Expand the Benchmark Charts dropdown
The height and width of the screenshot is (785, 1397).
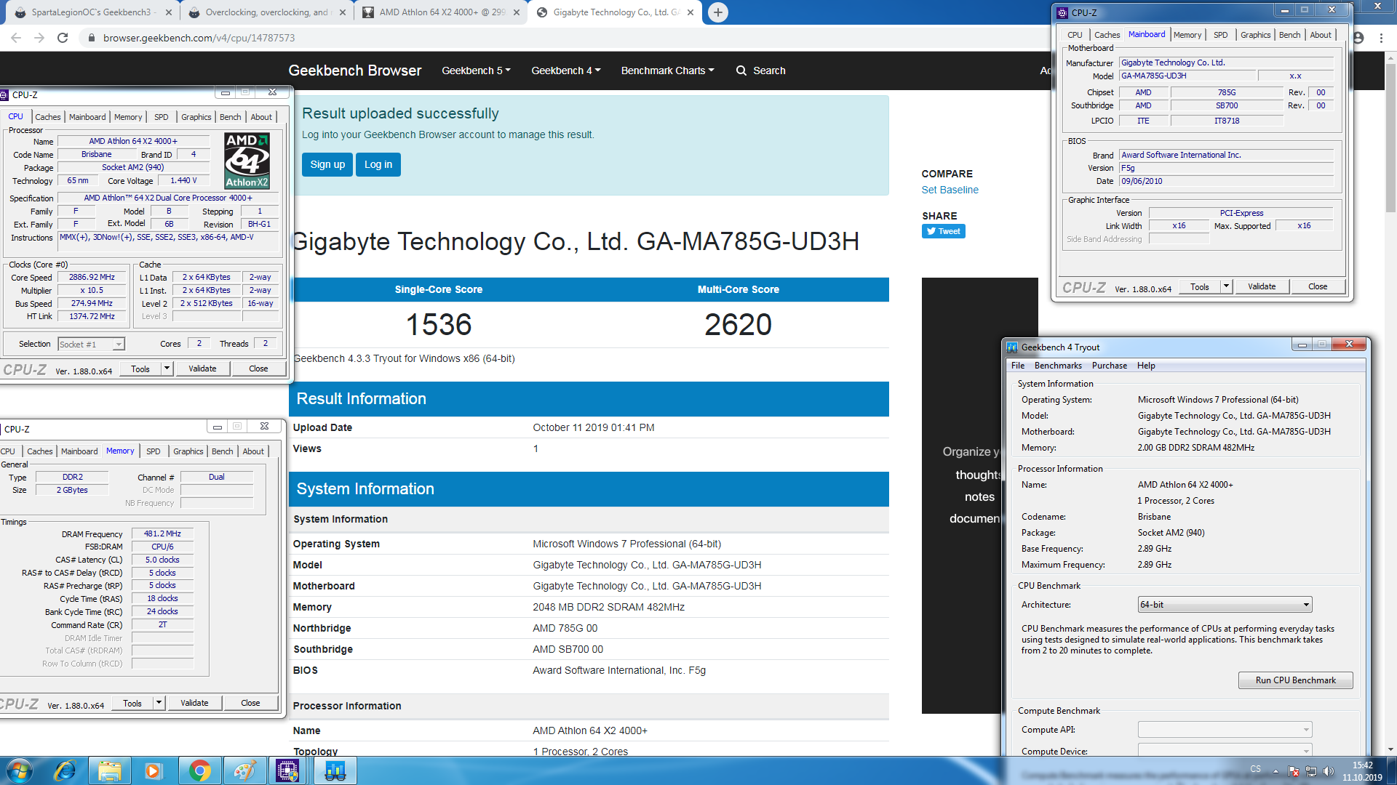tap(667, 71)
